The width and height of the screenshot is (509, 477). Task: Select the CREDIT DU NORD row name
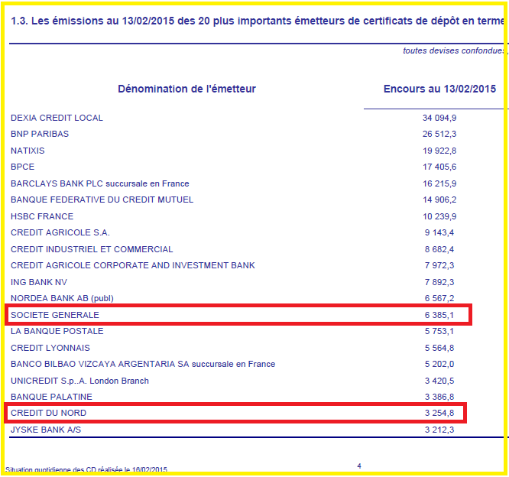pyautogui.click(x=48, y=413)
